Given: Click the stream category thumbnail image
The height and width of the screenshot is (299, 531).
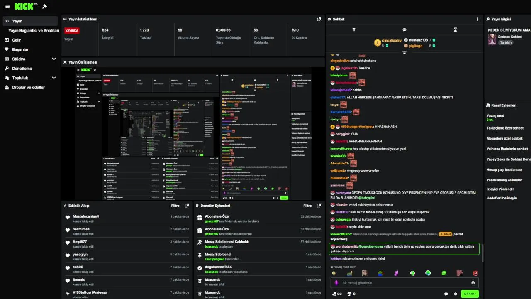Looking at the screenshot, I should [x=492, y=39].
